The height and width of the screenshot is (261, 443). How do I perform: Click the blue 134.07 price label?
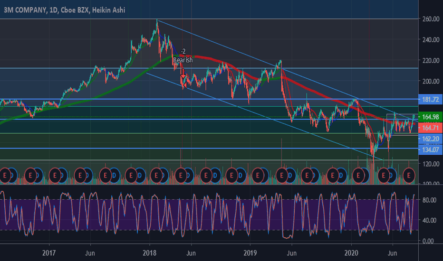[x=430, y=149]
